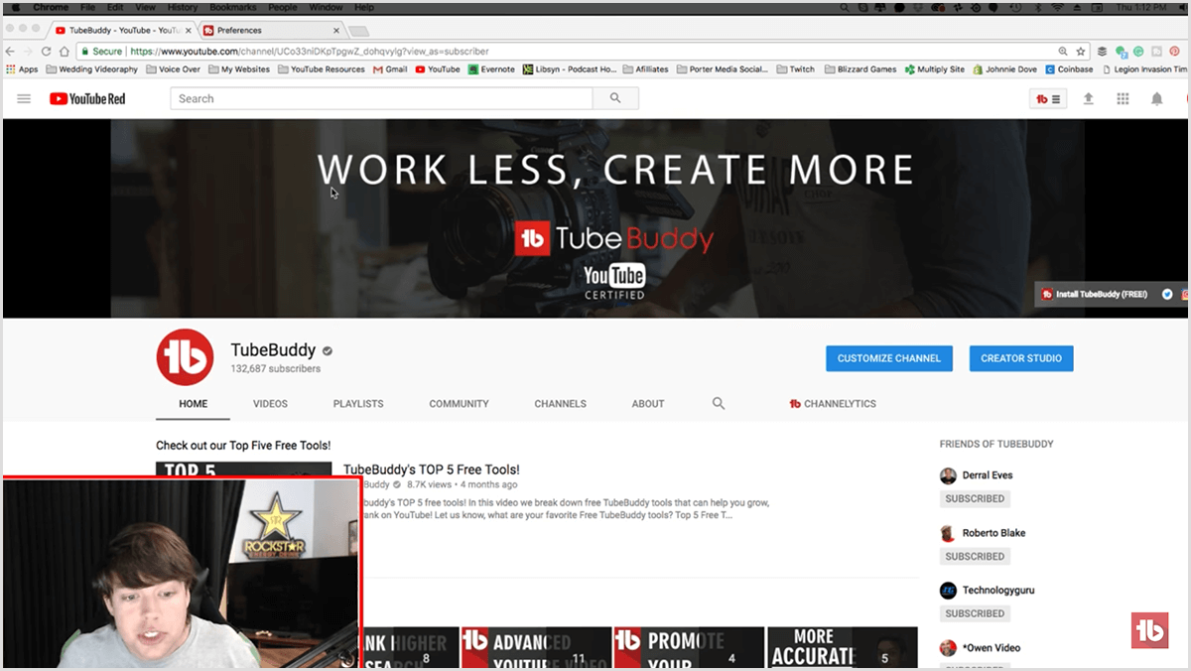Open the Voice Over bookmark folder
1191x671 pixels.
coord(173,69)
